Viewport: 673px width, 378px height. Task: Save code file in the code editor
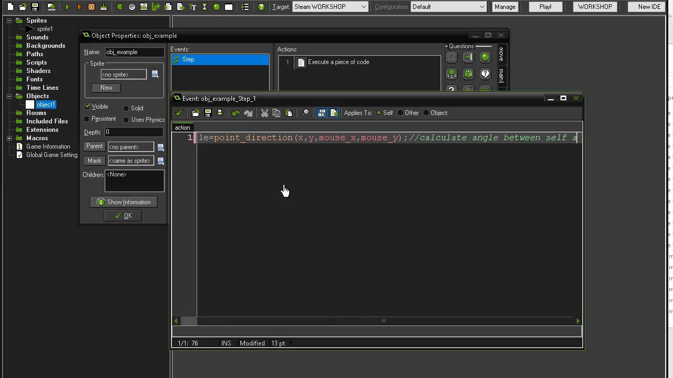tap(208, 113)
